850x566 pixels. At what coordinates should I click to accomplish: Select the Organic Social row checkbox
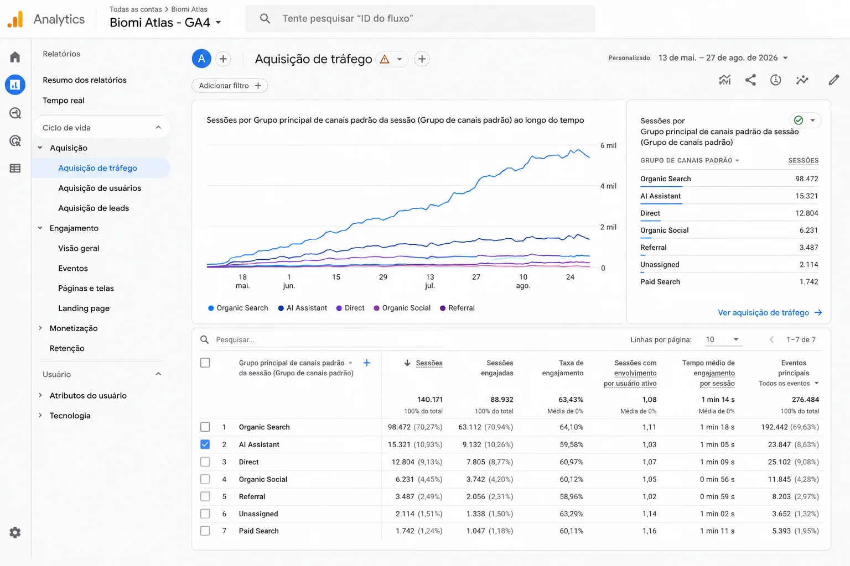tap(205, 479)
